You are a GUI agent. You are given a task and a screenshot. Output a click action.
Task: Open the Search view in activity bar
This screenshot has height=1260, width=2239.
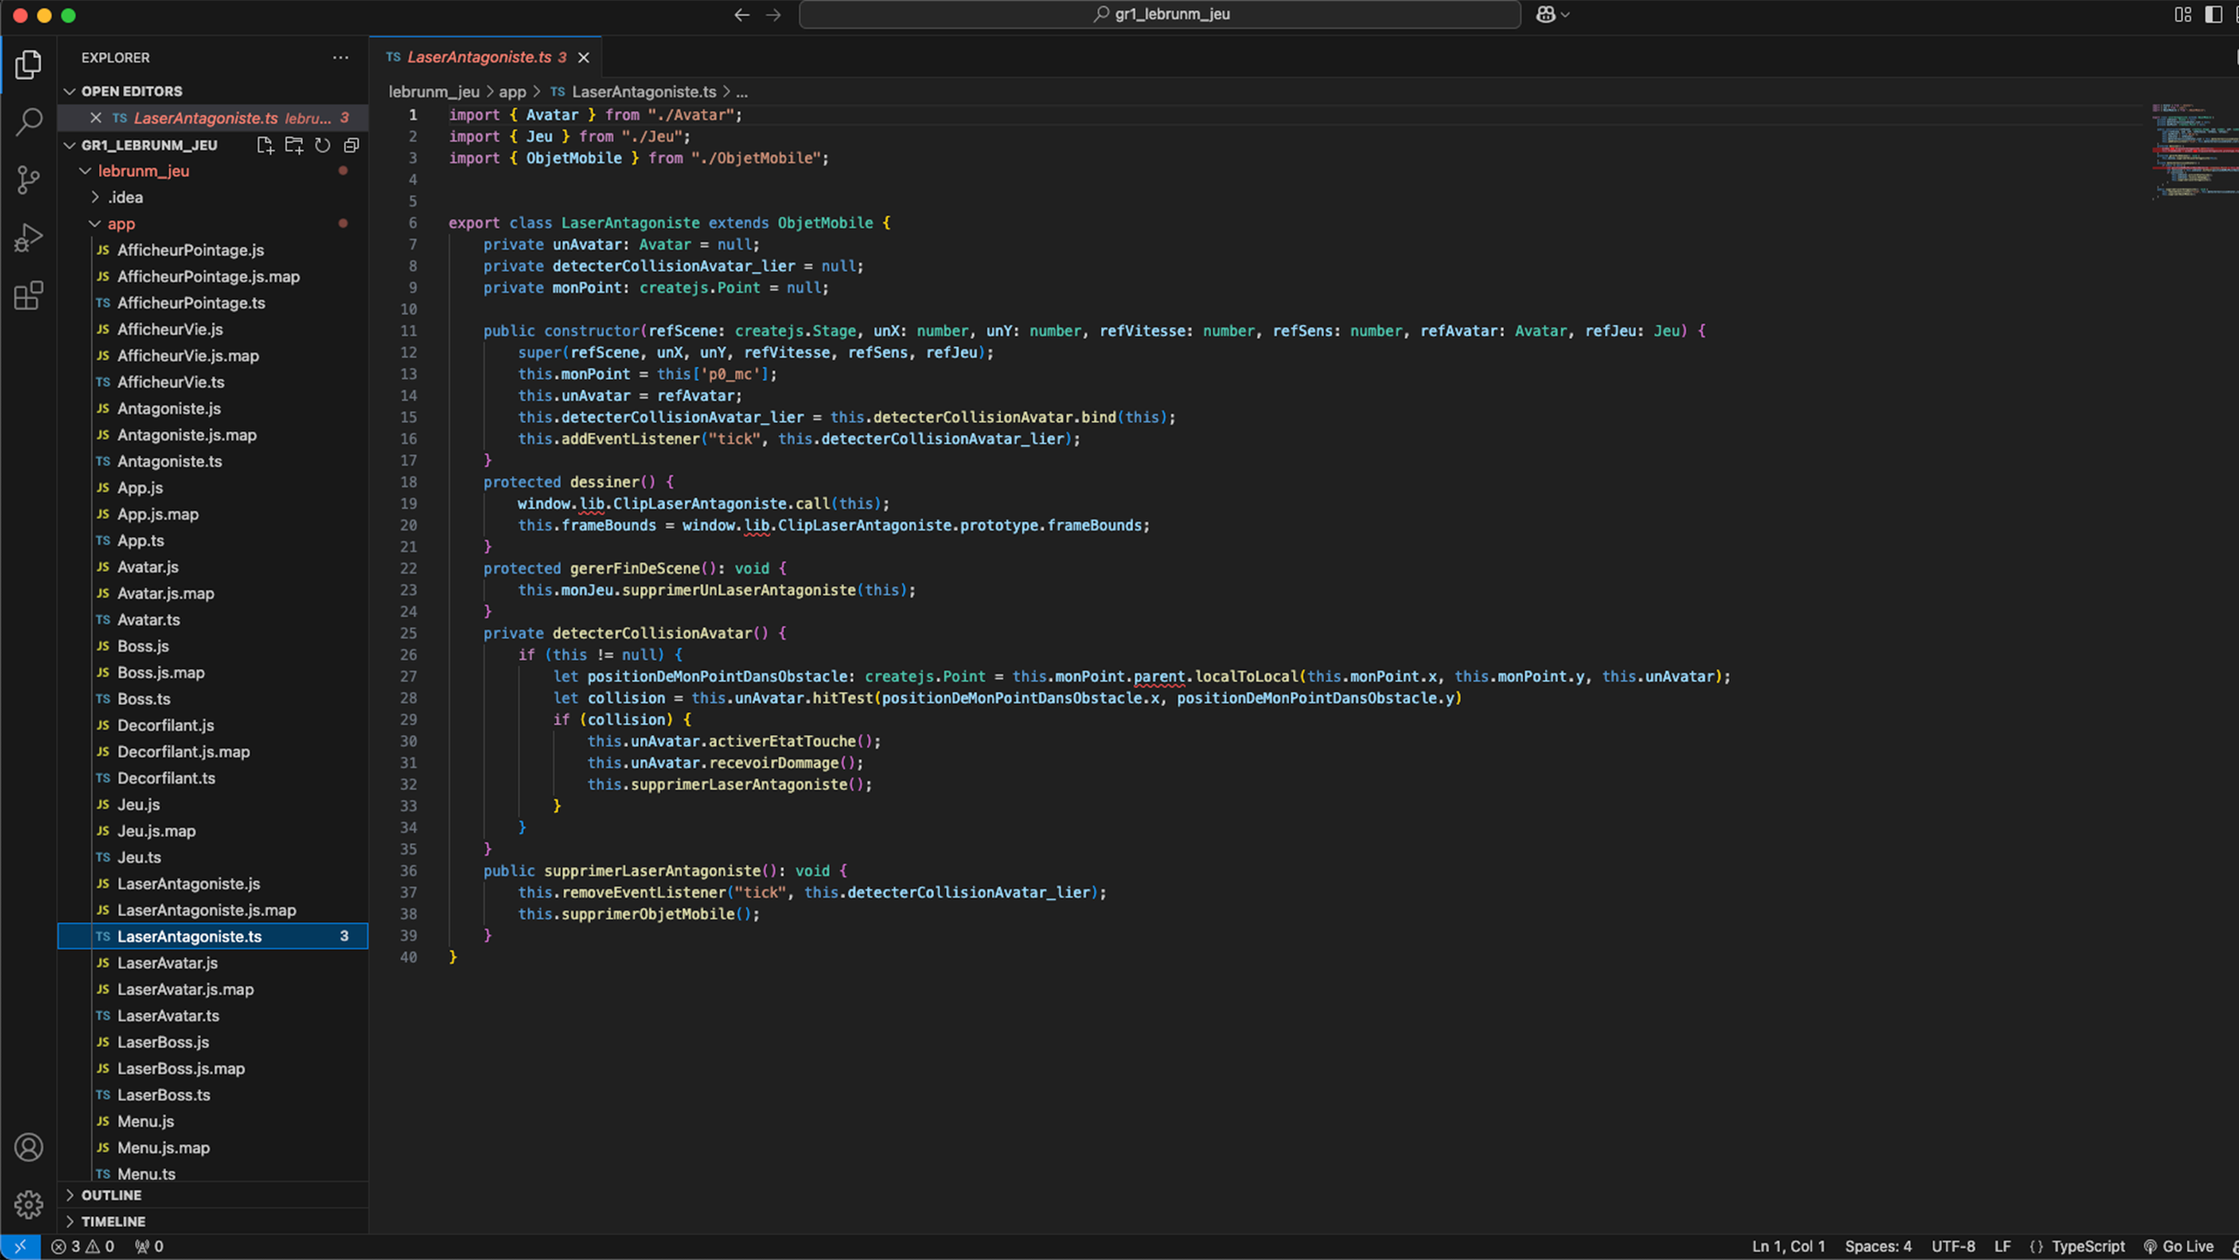(28, 121)
